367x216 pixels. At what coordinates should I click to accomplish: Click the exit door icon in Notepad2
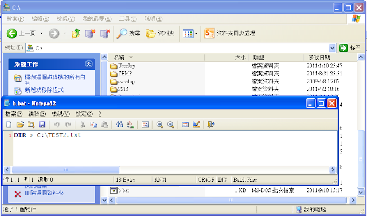(x=210, y=125)
